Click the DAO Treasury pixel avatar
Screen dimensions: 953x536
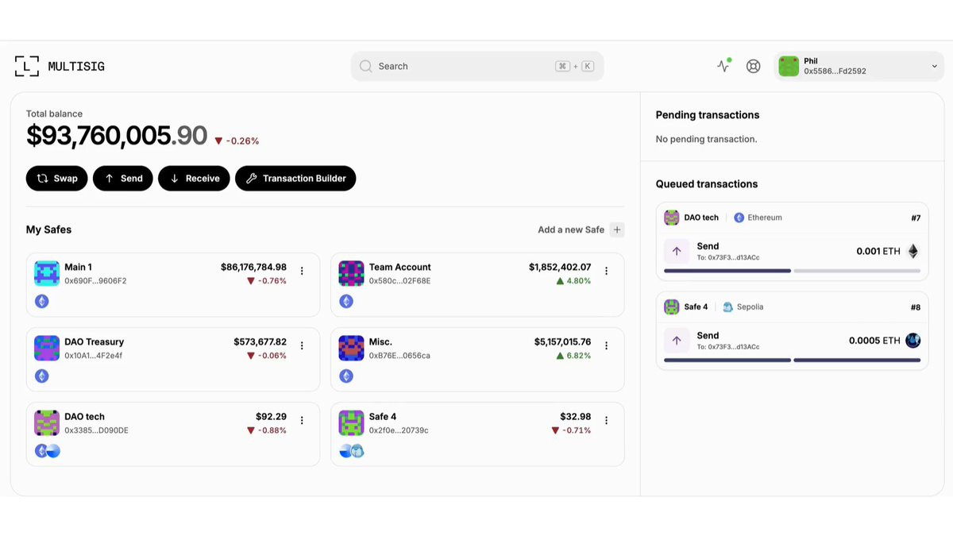47,348
